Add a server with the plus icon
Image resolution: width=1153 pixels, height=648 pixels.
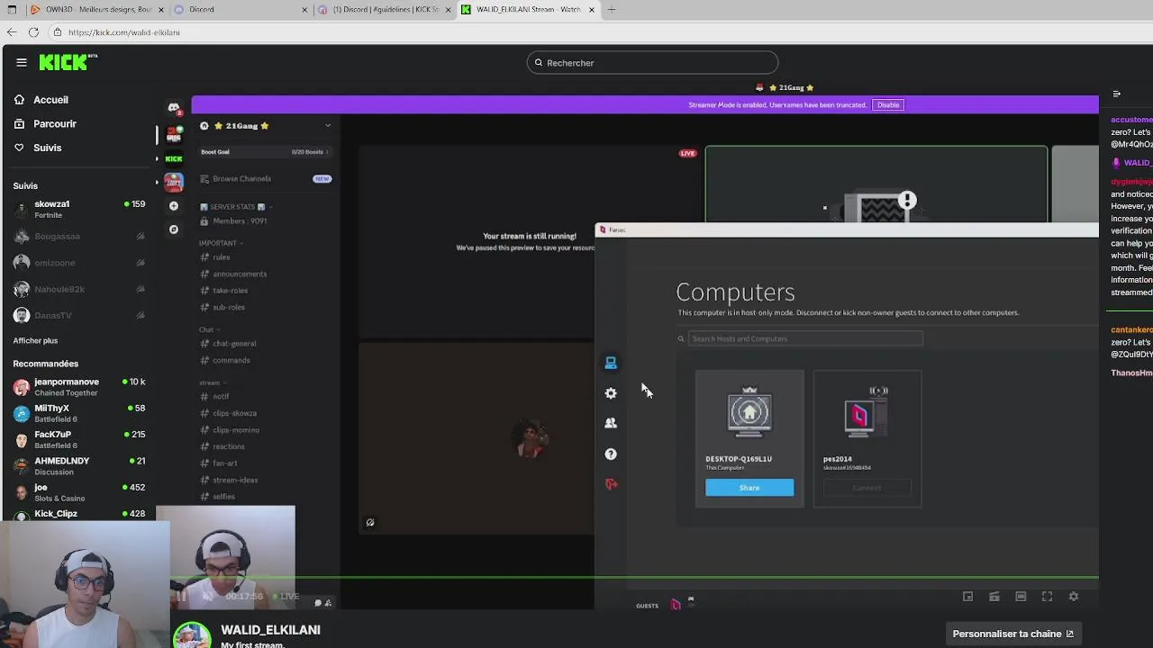[x=174, y=206]
